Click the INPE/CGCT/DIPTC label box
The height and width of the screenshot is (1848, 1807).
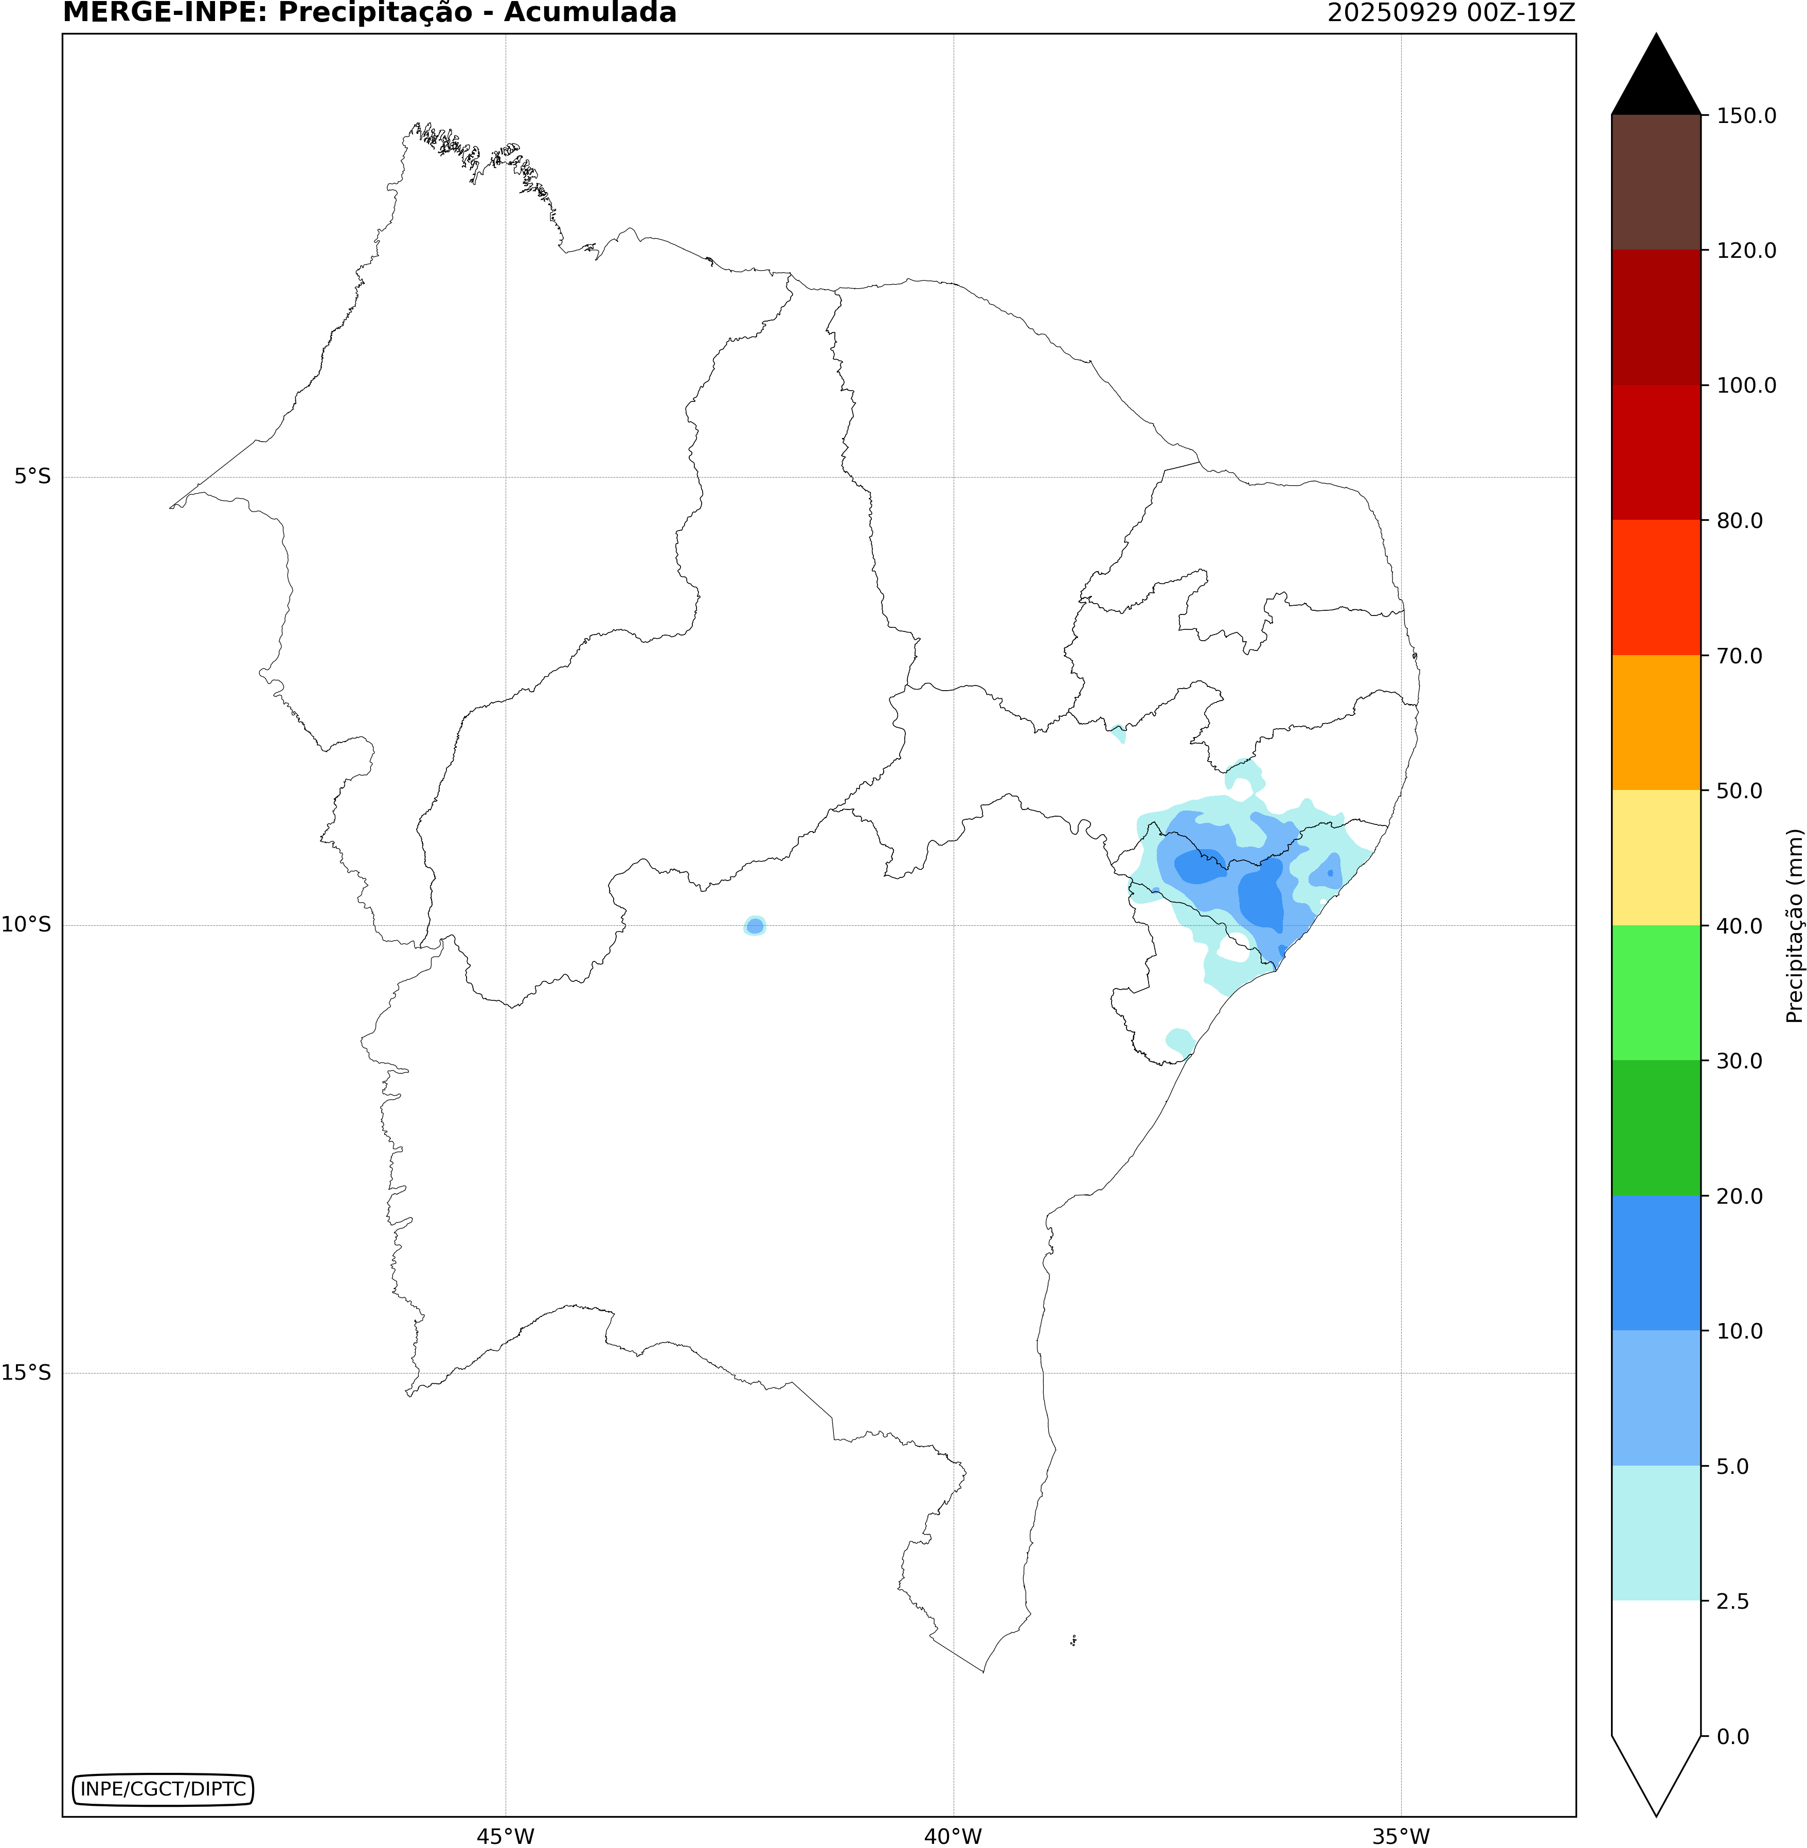pyautogui.click(x=163, y=1789)
